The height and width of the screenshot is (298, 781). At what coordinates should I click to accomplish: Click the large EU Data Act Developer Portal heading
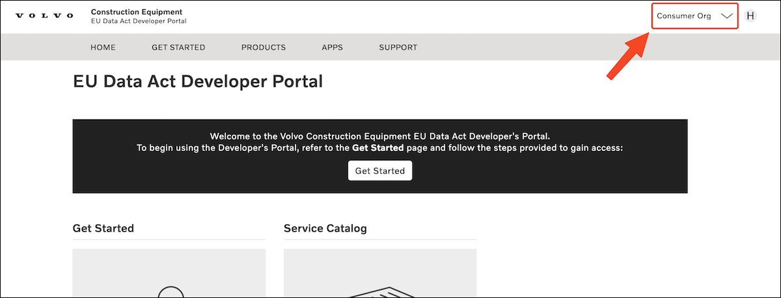[198, 82]
